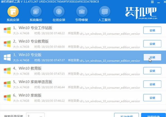Click the Windows logo of Win10 家庭版
This screenshot has height=117, width=166.
click(7, 98)
